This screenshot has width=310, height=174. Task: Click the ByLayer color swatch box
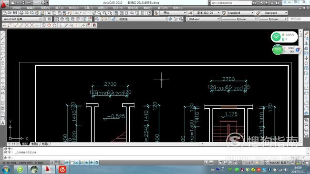tap(188, 19)
